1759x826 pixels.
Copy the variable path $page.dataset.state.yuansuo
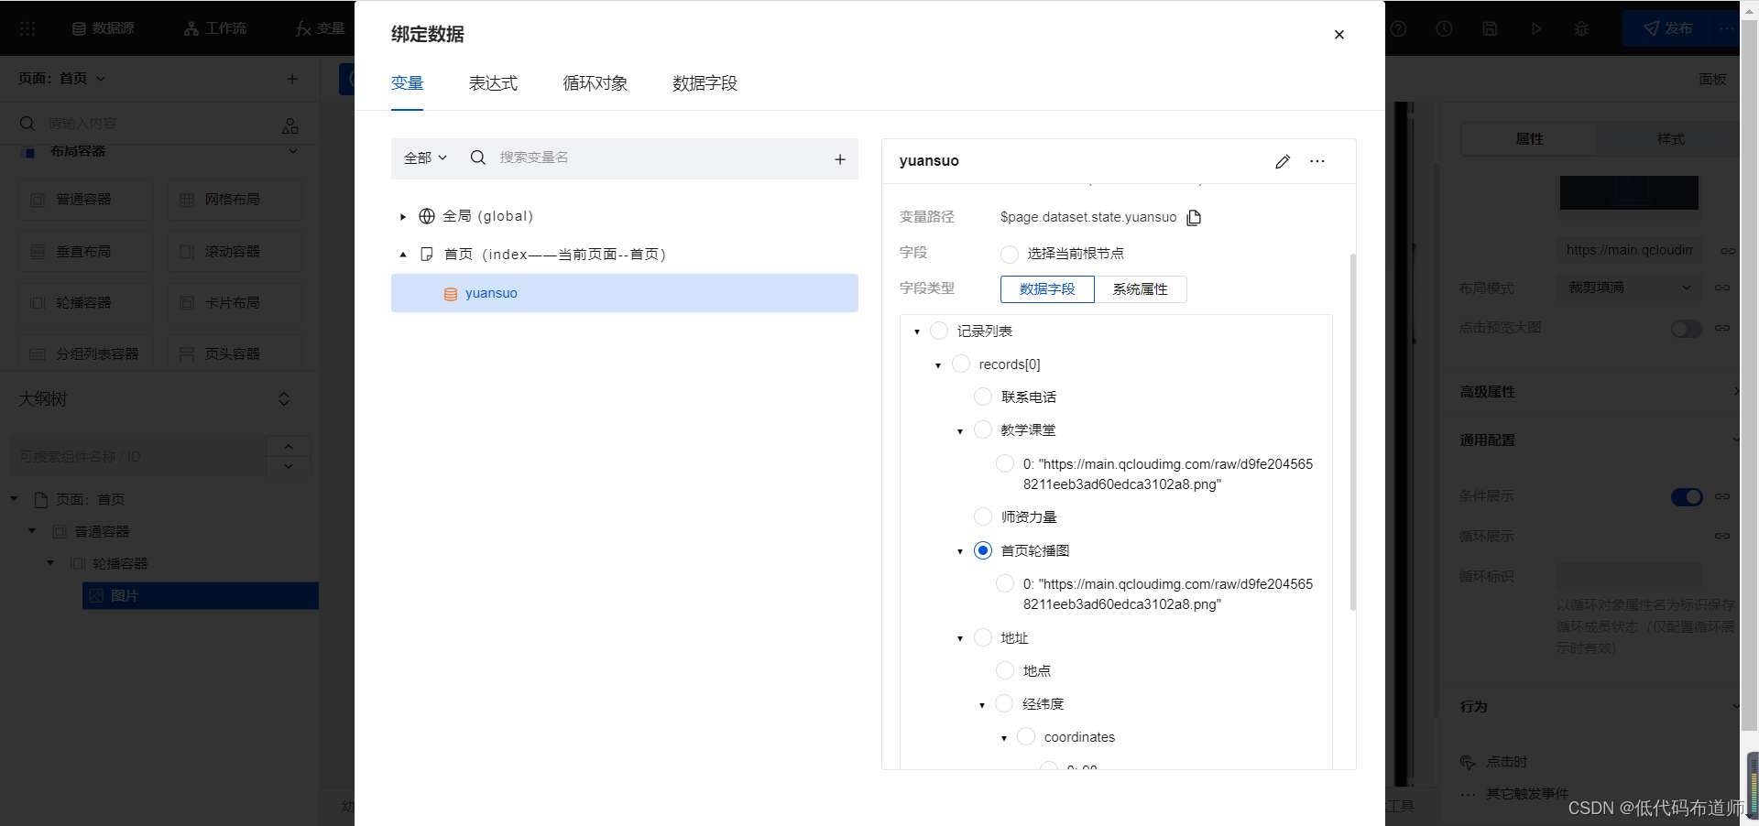point(1194,217)
